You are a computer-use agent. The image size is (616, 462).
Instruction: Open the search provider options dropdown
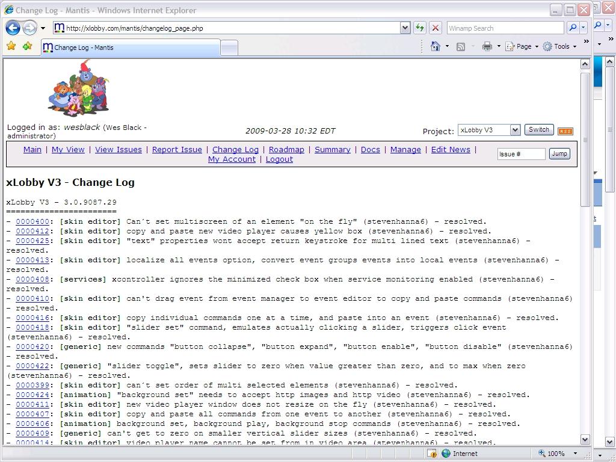point(584,28)
